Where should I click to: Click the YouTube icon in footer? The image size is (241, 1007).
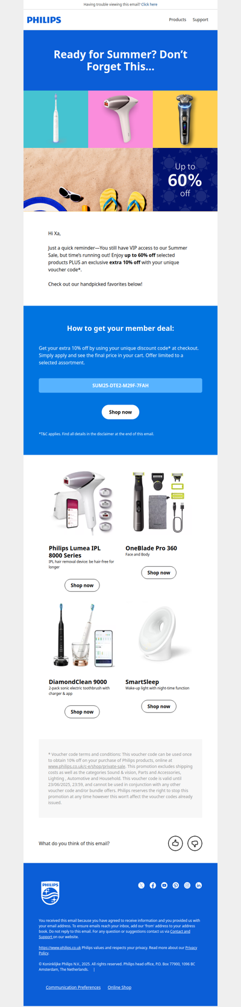tap(164, 885)
